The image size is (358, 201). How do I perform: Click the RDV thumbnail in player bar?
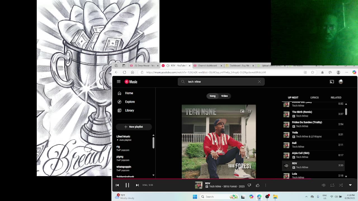(x=199, y=185)
